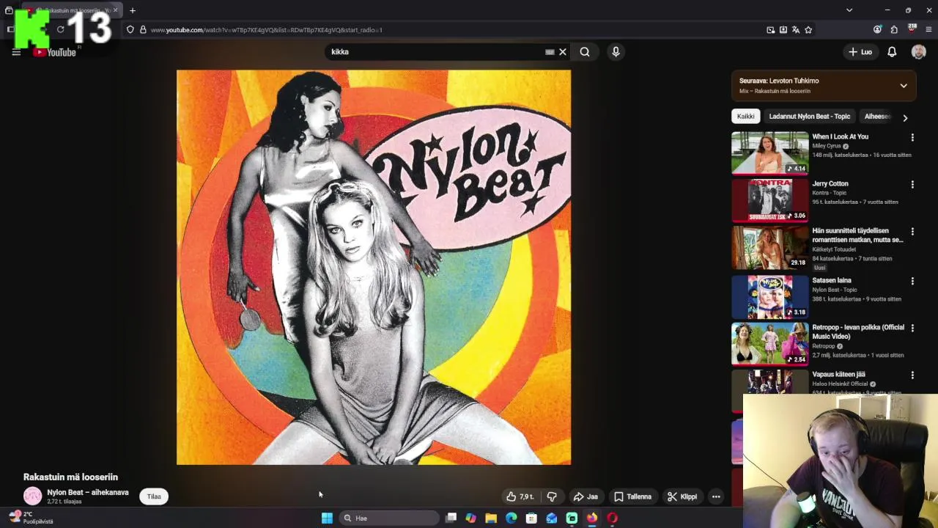Open 'Satasen laina' thumbnail
The width and height of the screenshot is (938, 528).
(x=769, y=296)
